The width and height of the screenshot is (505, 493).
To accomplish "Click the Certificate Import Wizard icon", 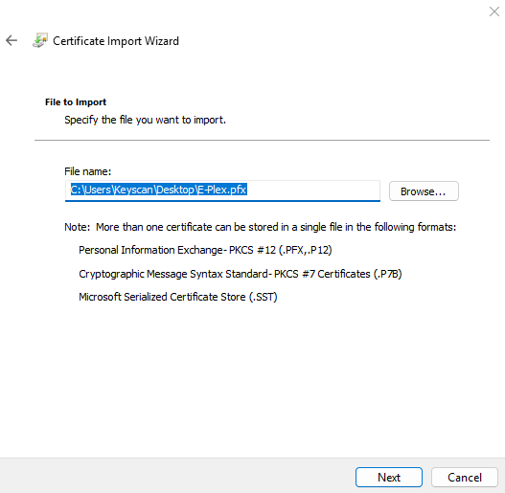I will point(40,40).
